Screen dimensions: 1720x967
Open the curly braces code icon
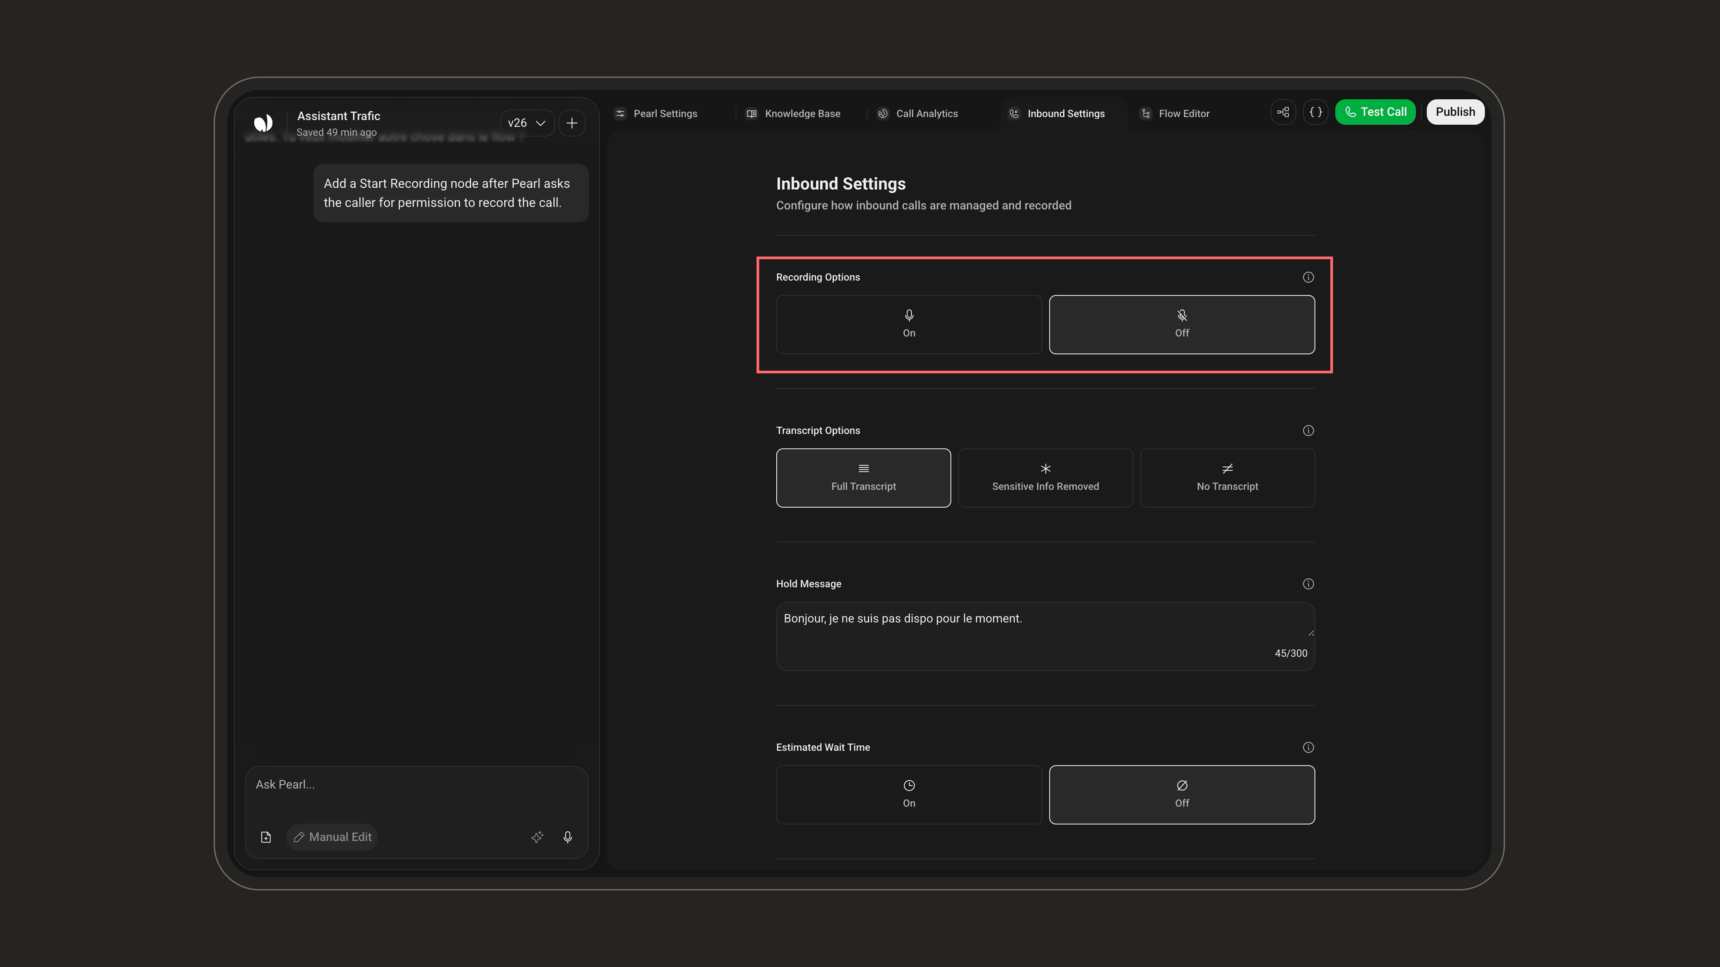1316,112
